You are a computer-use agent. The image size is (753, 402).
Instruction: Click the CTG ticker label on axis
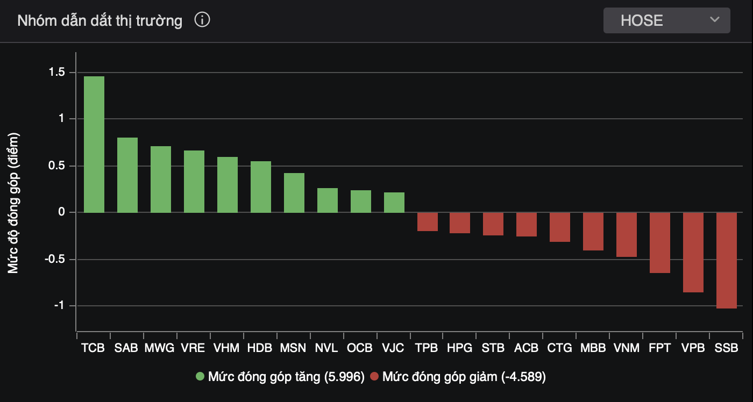(560, 348)
